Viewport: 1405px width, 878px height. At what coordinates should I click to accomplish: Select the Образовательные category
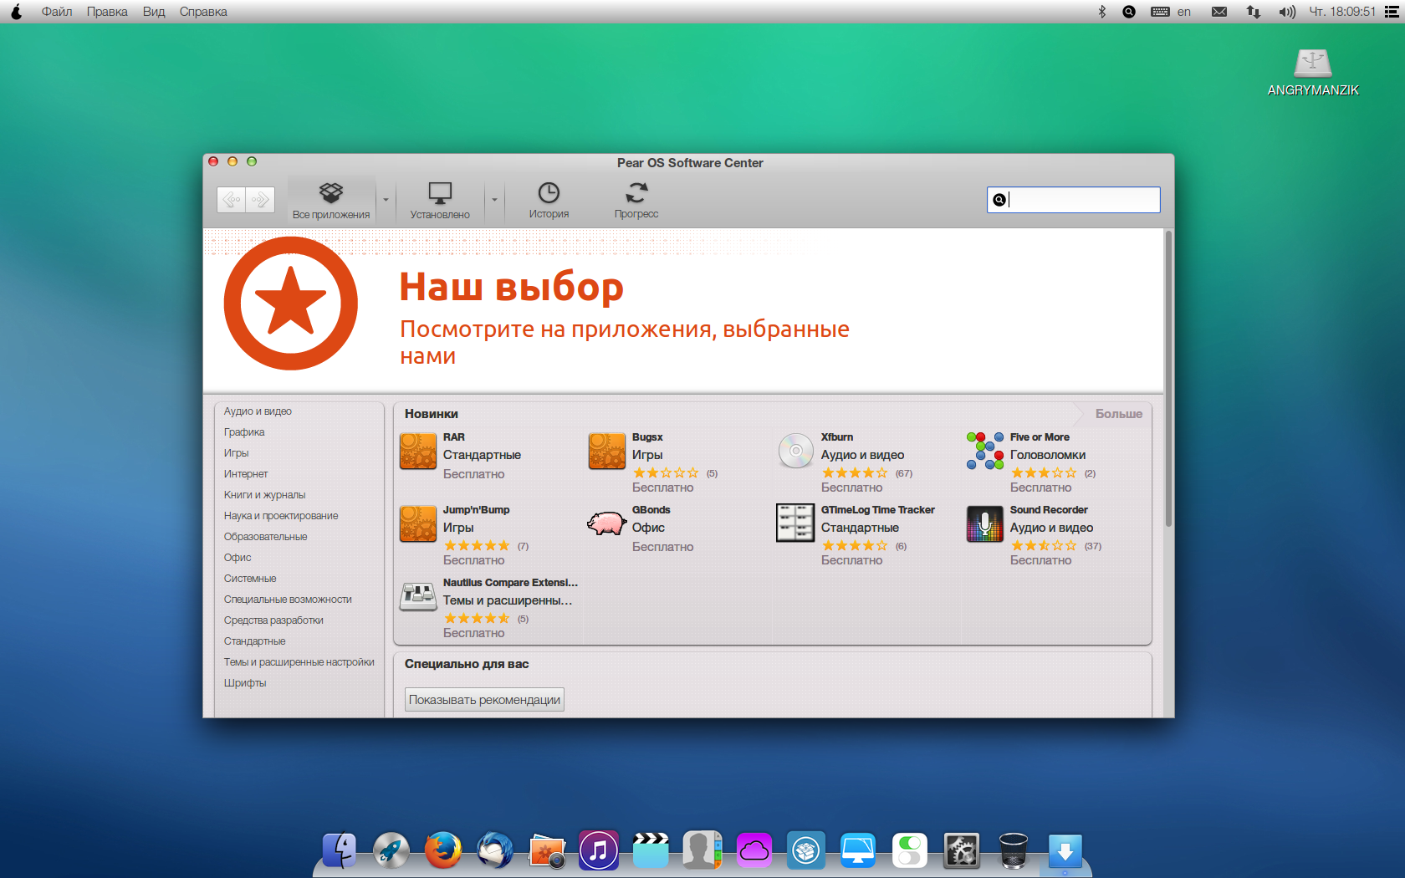265,537
